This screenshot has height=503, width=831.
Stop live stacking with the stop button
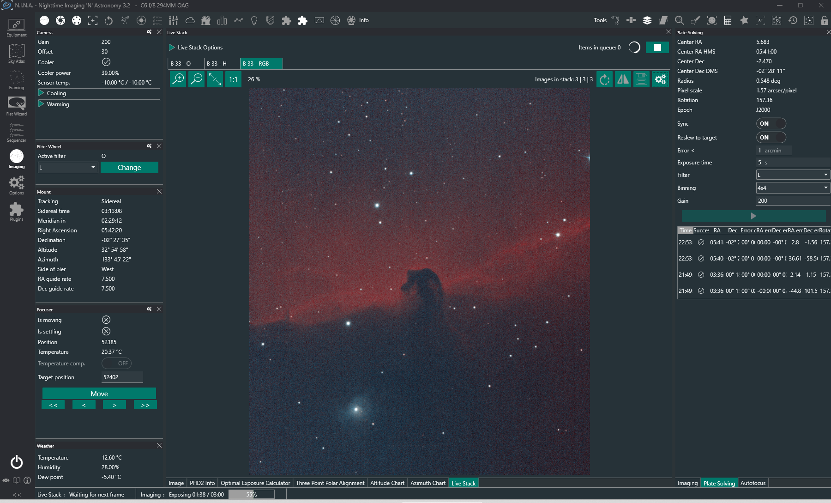[657, 47]
